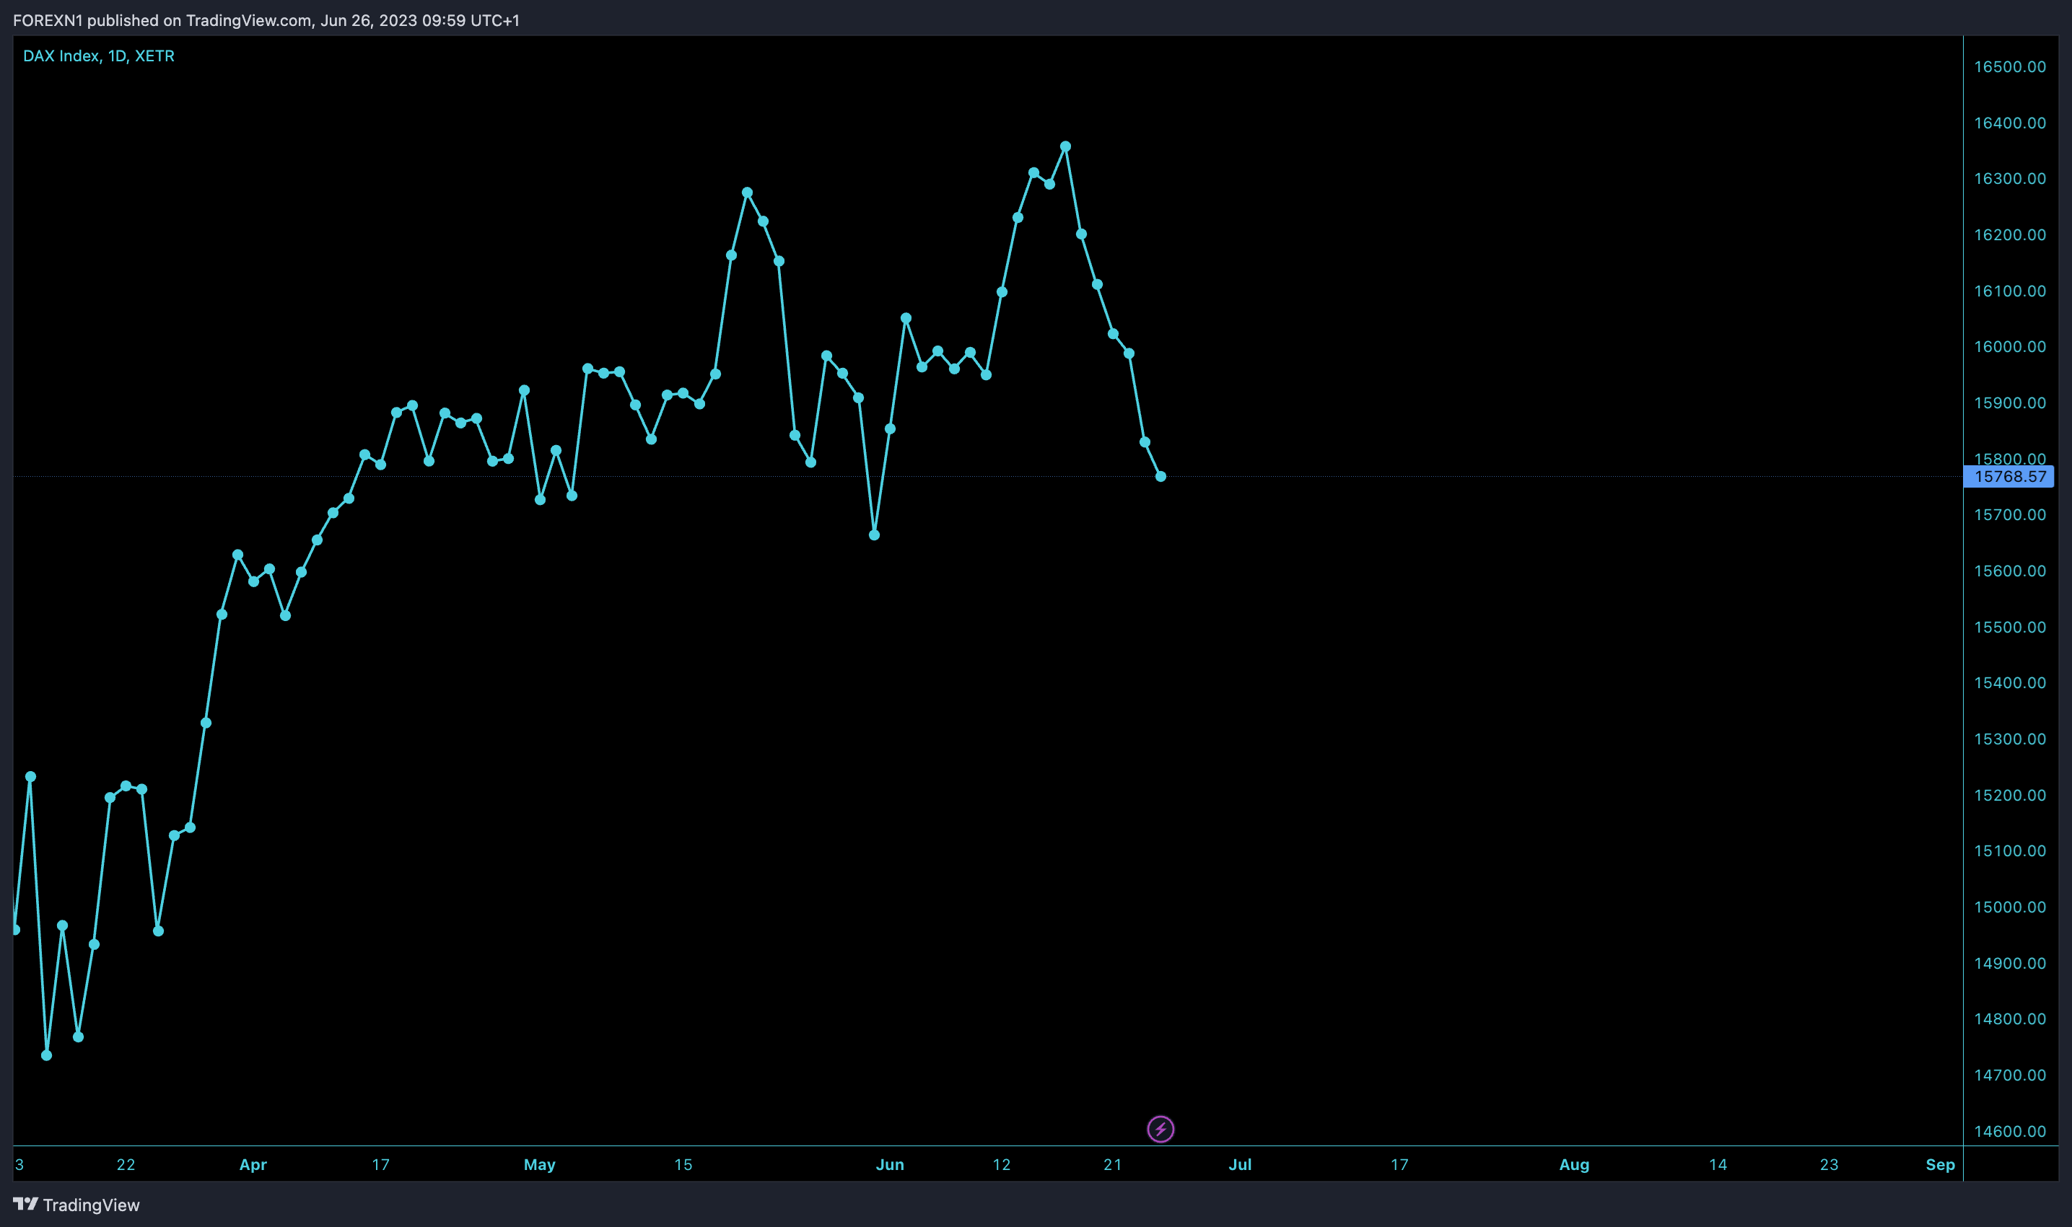Viewport: 2072px width, 1227px height.
Task: Click the 16500.00 price axis label
Action: 2010,67
